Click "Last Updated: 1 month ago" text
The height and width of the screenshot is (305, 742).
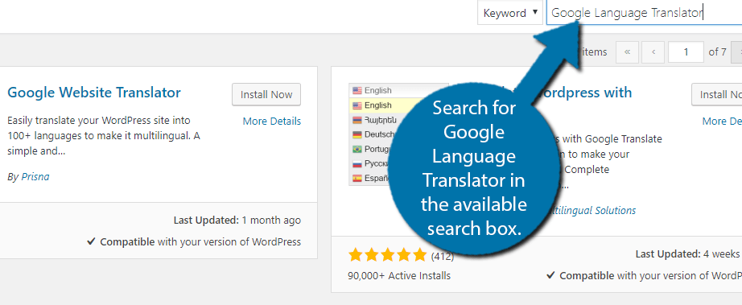pos(237,221)
